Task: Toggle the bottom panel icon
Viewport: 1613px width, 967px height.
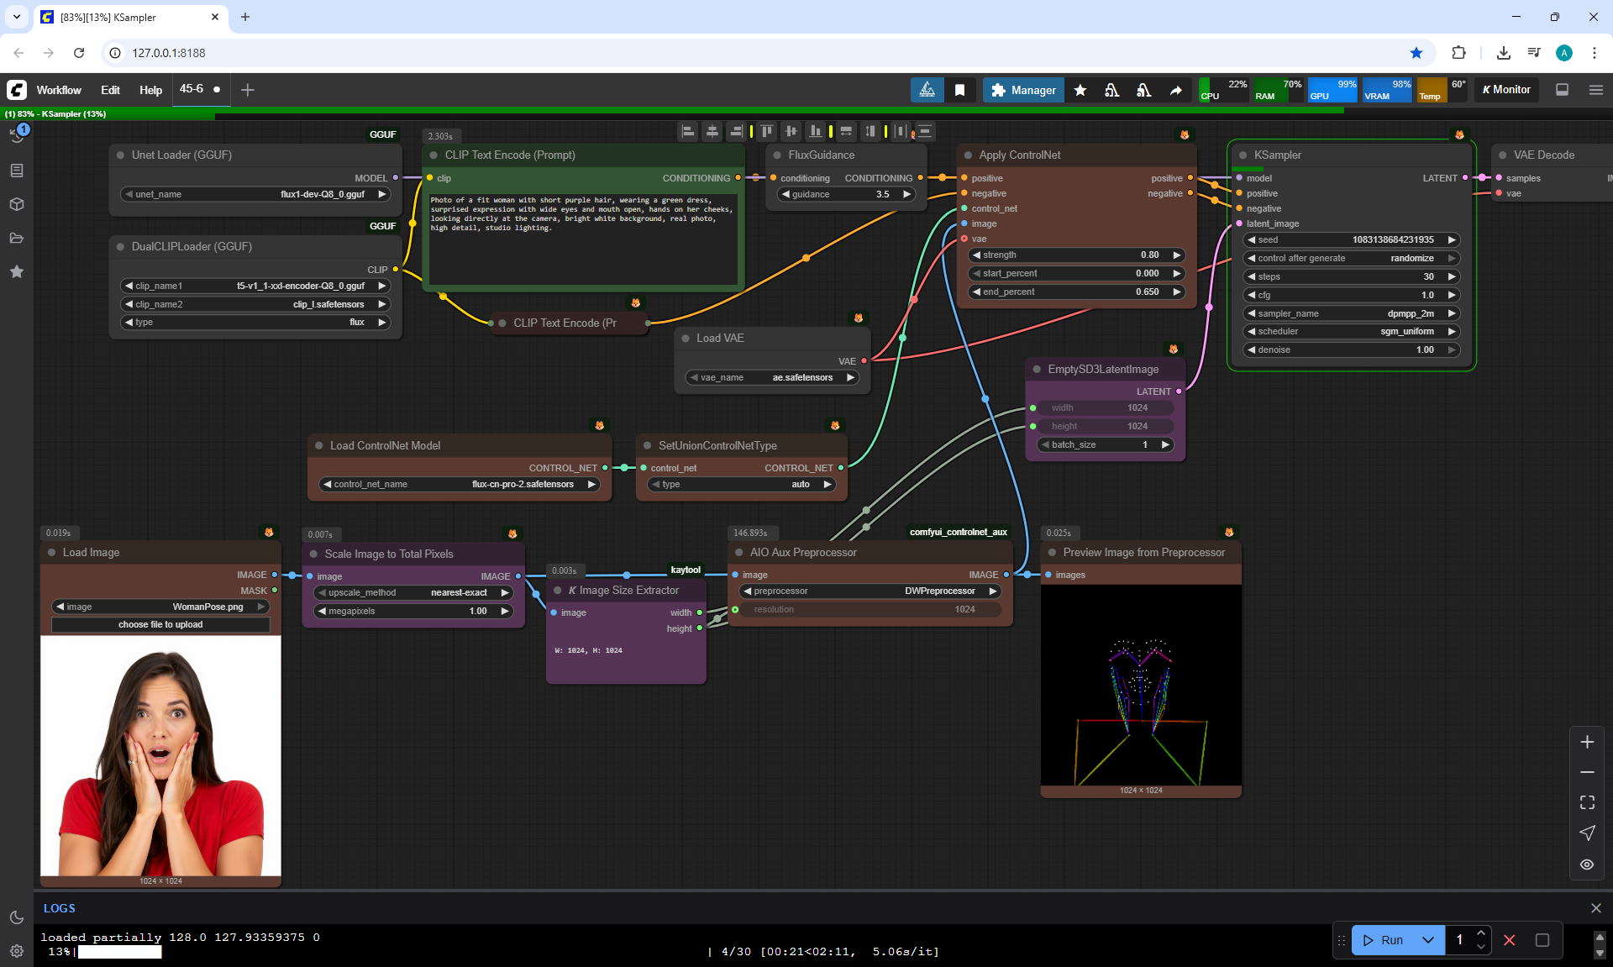Action: point(1562,90)
